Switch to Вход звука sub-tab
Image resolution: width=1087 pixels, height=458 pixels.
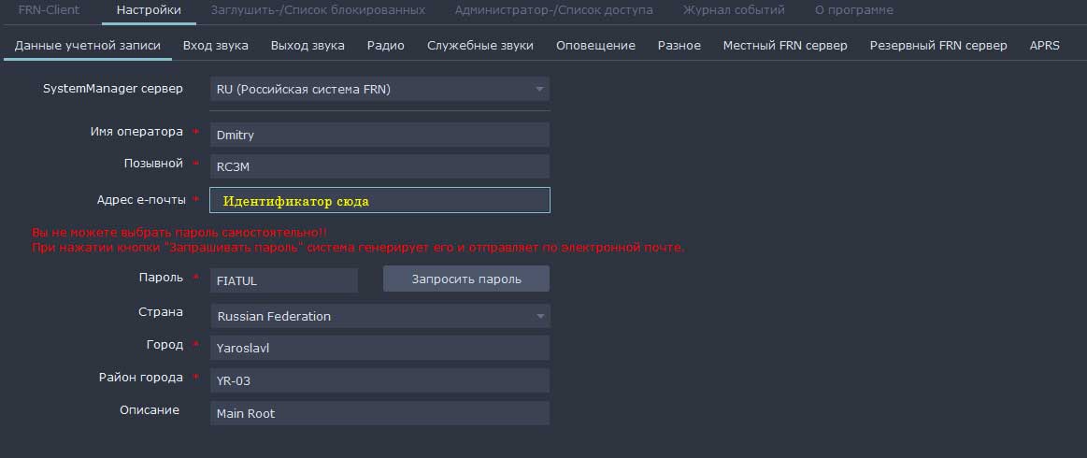click(216, 46)
